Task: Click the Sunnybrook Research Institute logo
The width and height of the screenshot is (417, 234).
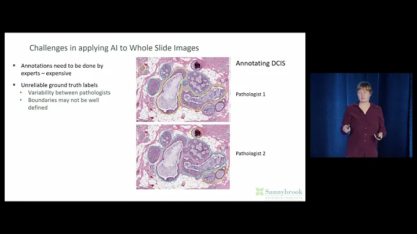Action: (x=279, y=193)
